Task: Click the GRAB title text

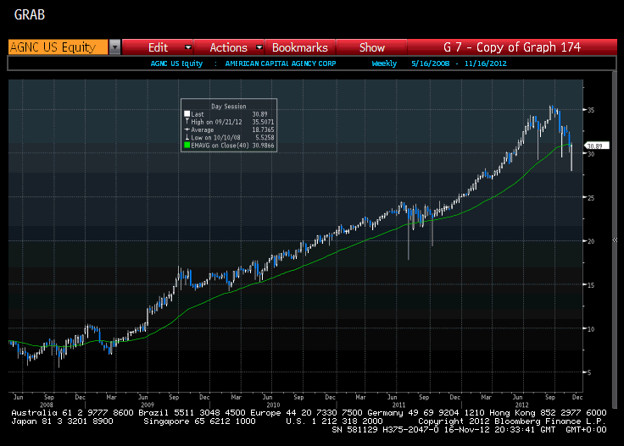Action: [30, 14]
